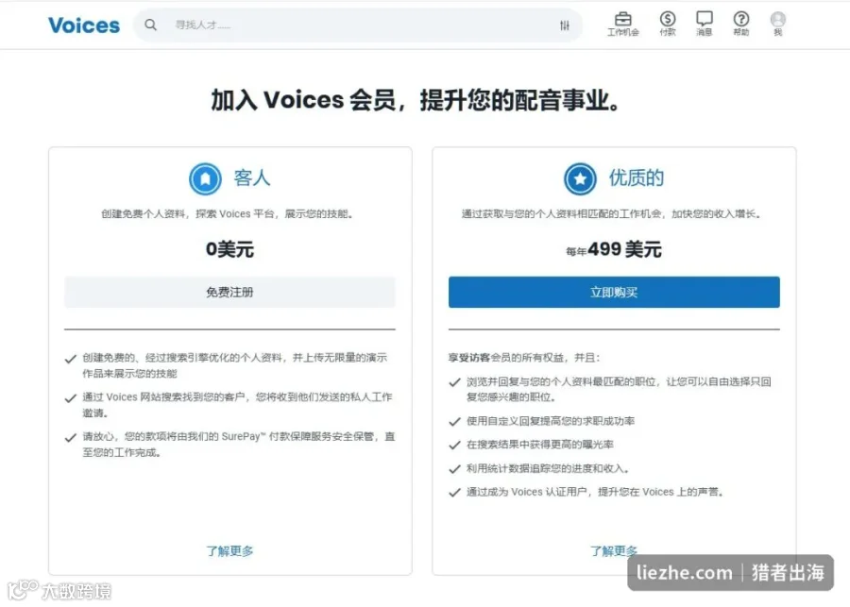Click the 客人 plan title
Screen dimensions: 850x607
252,177
